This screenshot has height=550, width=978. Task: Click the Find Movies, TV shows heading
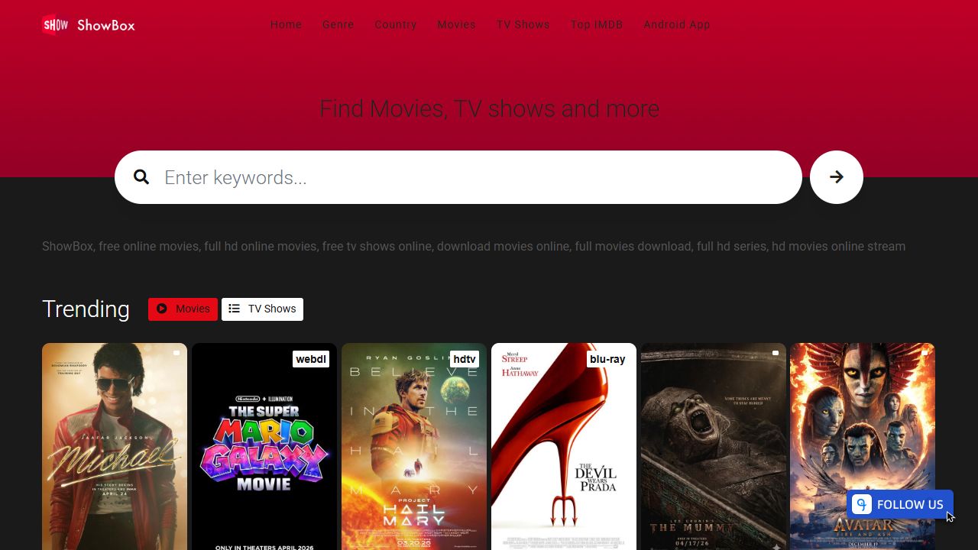pyautogui.click(x=489, y=108)
